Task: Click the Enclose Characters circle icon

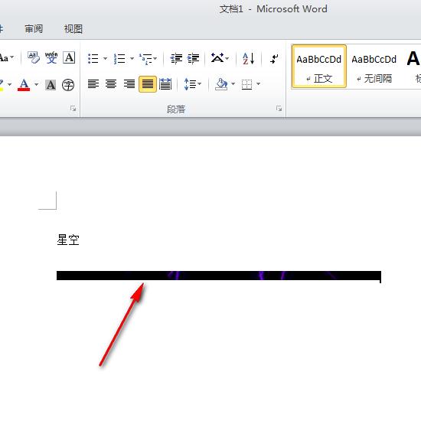Action: point(68,85)
